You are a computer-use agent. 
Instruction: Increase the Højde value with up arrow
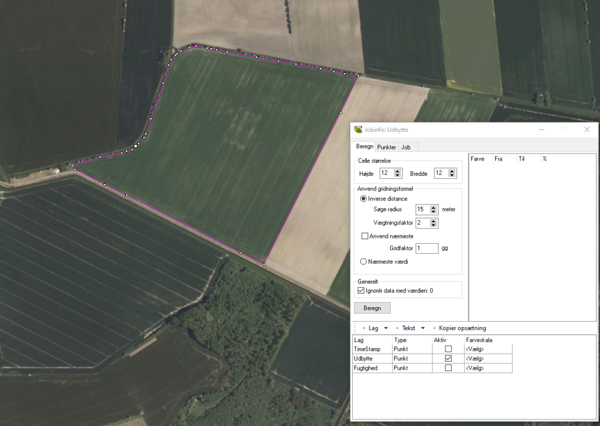[398, 171]
